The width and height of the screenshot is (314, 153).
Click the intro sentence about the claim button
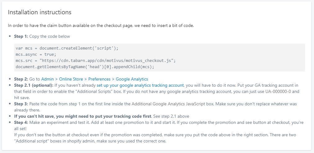pyautogui.click(x=101, y=25)
